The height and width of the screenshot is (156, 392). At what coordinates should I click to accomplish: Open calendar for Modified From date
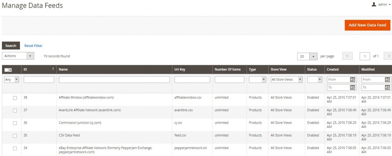pyautogui.click(x=387, y=80)
